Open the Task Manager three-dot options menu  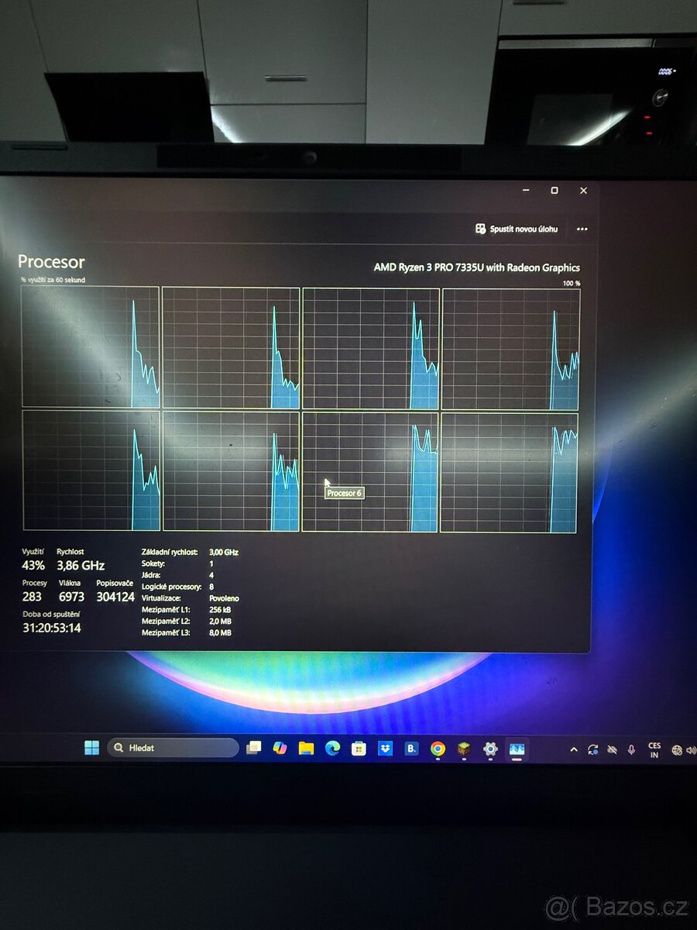(582, 229)
